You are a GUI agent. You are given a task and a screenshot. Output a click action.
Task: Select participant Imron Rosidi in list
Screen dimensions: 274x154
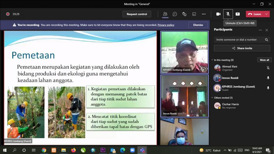(242, 78)
